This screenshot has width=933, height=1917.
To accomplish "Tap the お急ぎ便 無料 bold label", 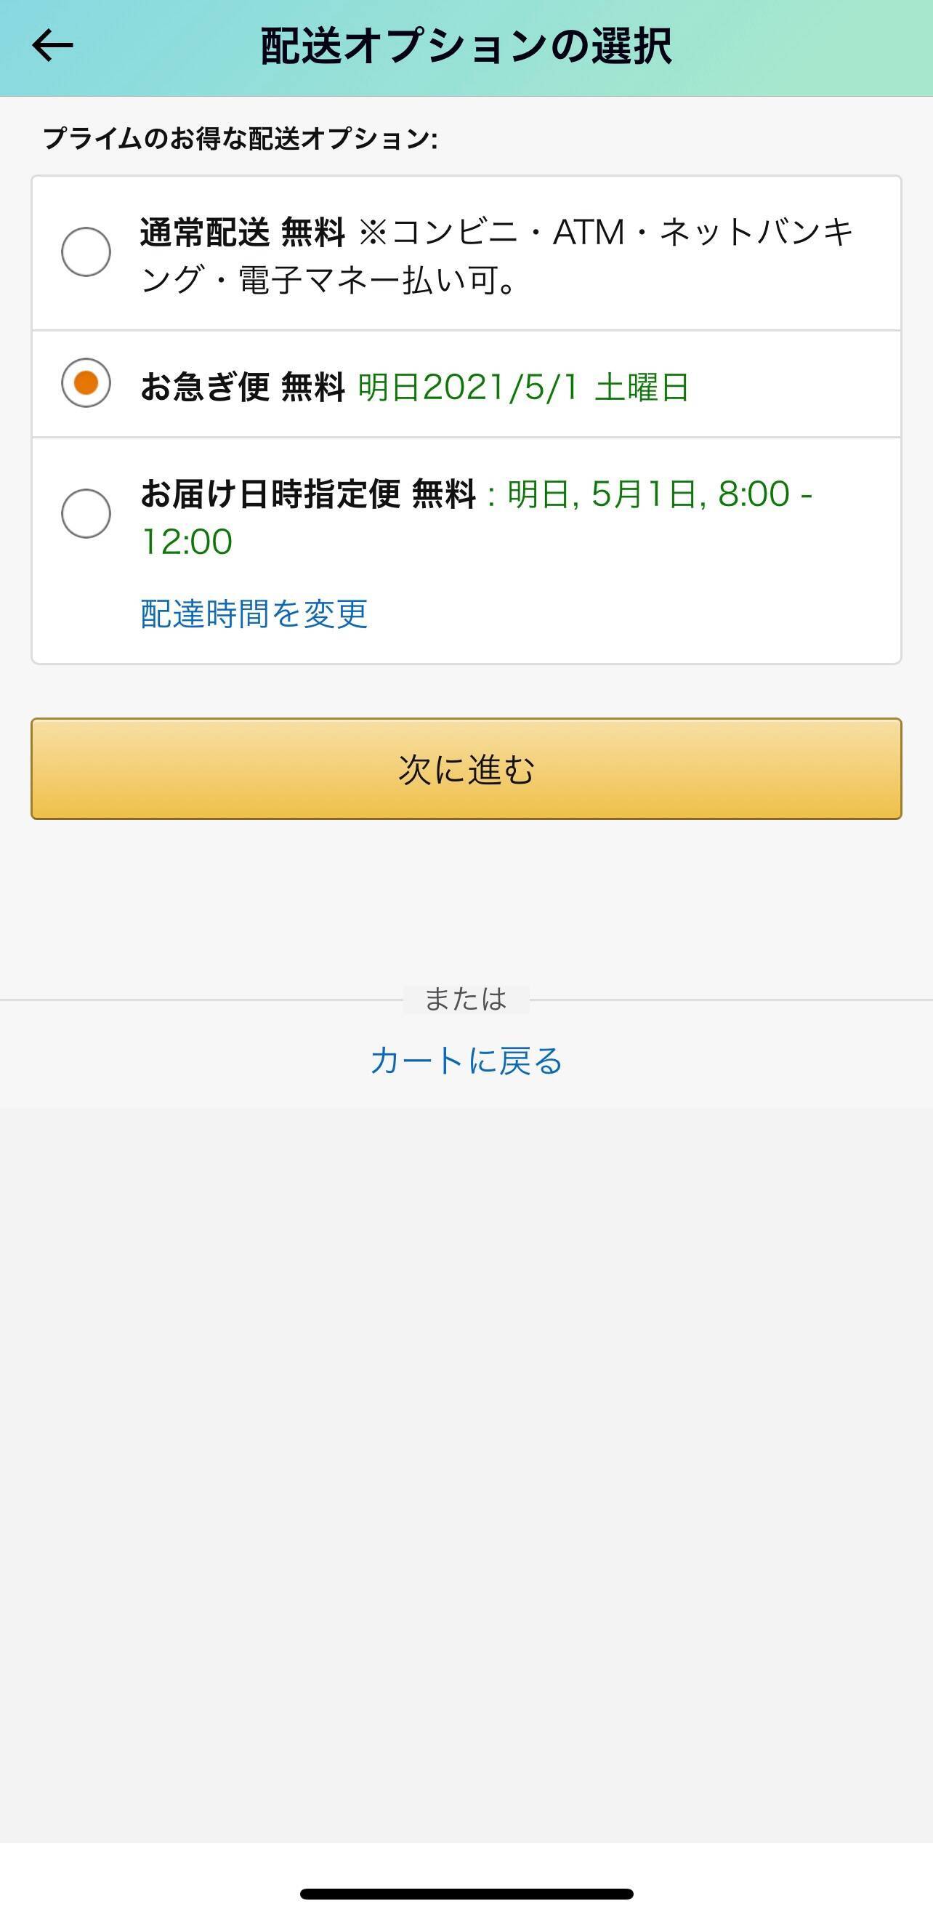I will 242,387.
